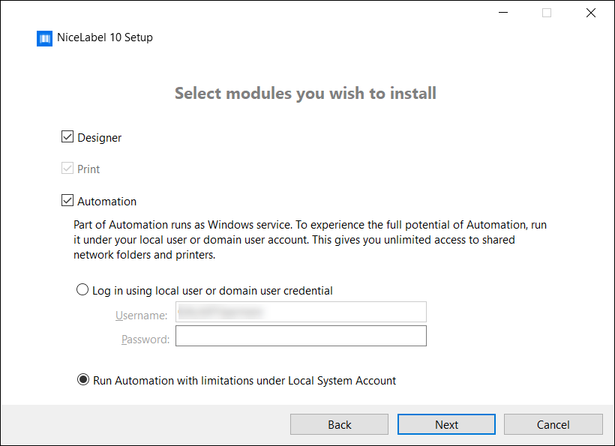The width and height of the screenshot is (615, 446).
Task: Click the Select modules heading text
Action: pyautogui.click(x=305, y=94)
